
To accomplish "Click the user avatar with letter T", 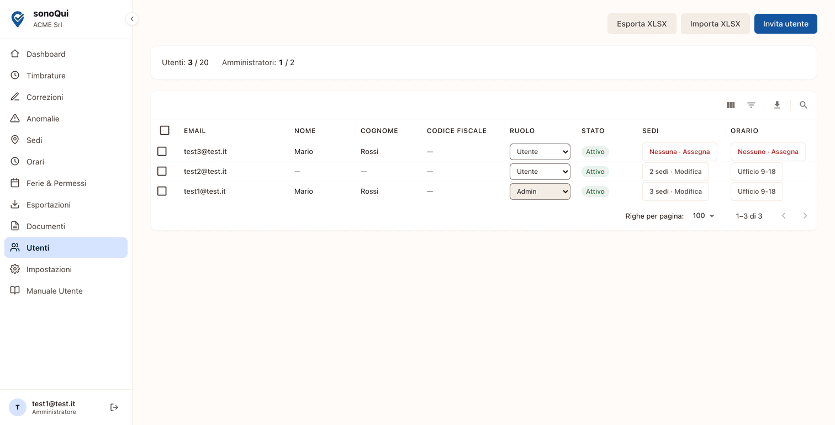I will click(18, 407).
